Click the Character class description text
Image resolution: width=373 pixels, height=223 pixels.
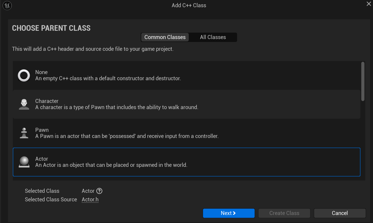[117, 107]
